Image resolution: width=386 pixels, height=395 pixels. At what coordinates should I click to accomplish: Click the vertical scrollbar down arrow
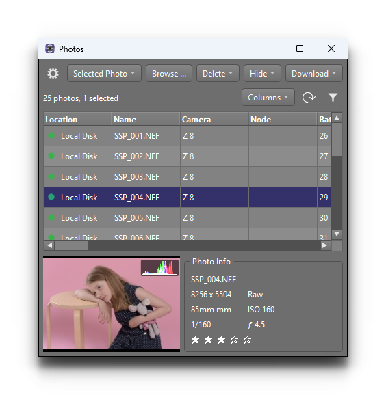pyautogui.click(x=337, y=234)
